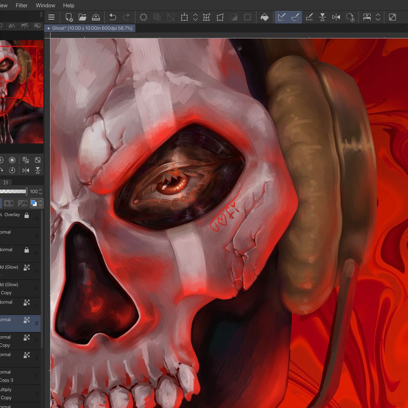Flip vertically with the Navigator's icon
The image size is (408, 408).
pos(38,170)
